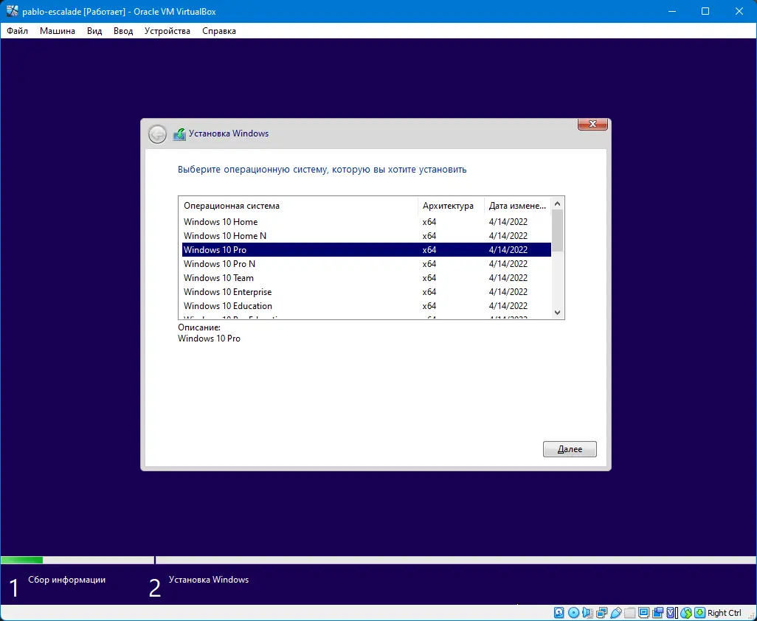
Task: Click the Установка Windows step label at bottom
Action: 209,580
